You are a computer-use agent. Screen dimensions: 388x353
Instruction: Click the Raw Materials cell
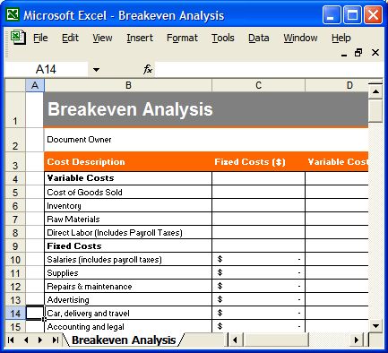click(128, 219)
